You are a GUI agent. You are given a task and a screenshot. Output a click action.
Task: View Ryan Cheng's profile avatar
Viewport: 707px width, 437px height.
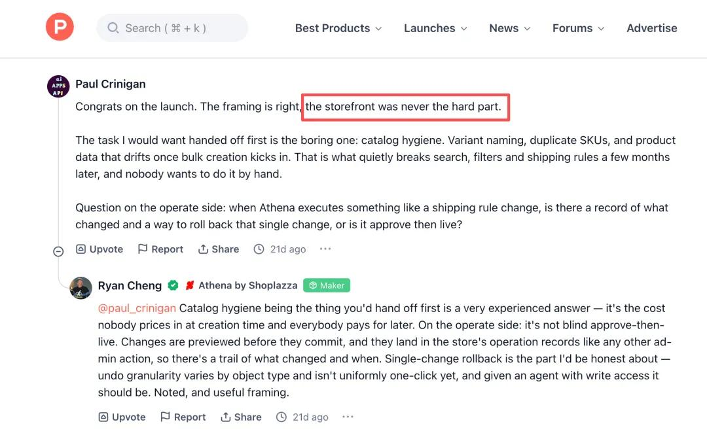81,288
